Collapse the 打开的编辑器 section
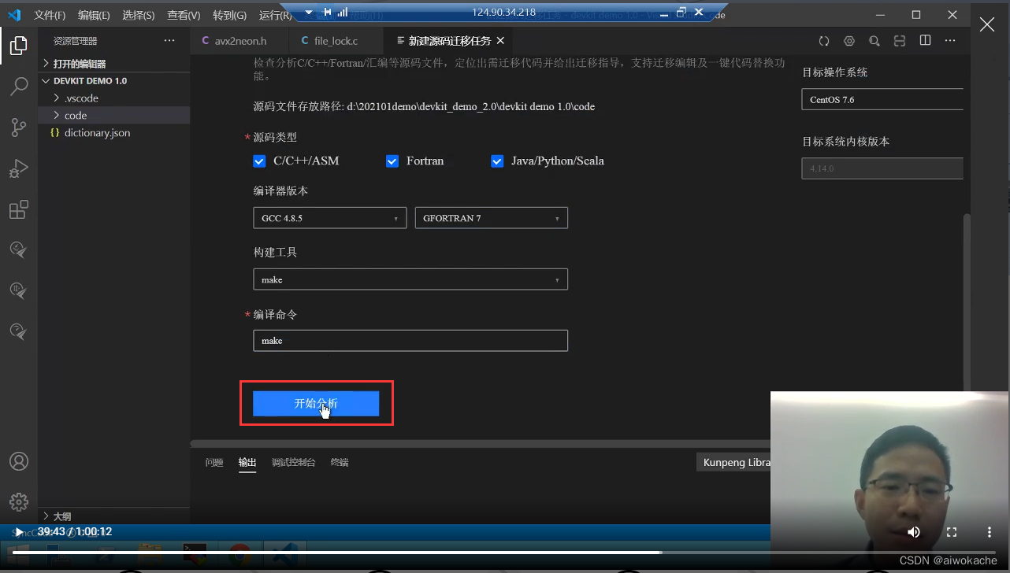This screenshot has width=1010, height=573. pos(114,64)
